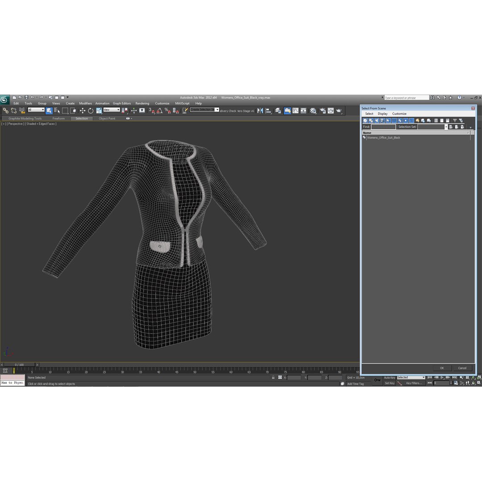Click OK in Select From Scene dialog
Screen dimensions: 482x482
pos(442,368)
